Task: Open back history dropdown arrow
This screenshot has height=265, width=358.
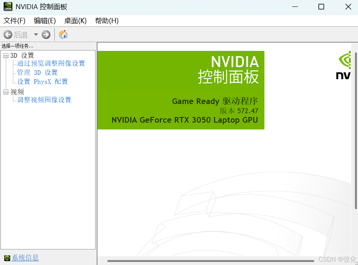Action: (x=36, y=35)
